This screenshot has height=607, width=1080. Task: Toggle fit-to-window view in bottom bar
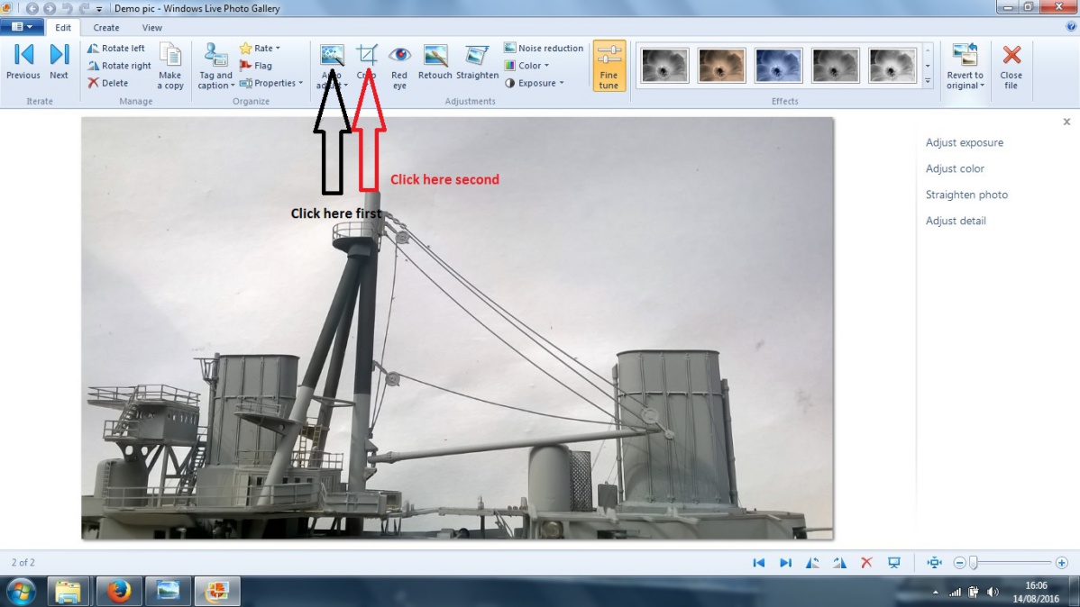point(934,562)
